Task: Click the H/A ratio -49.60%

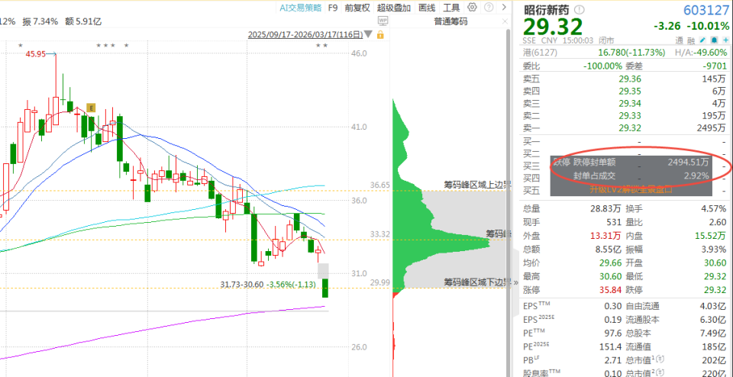Action: click(x=709, y=53)
